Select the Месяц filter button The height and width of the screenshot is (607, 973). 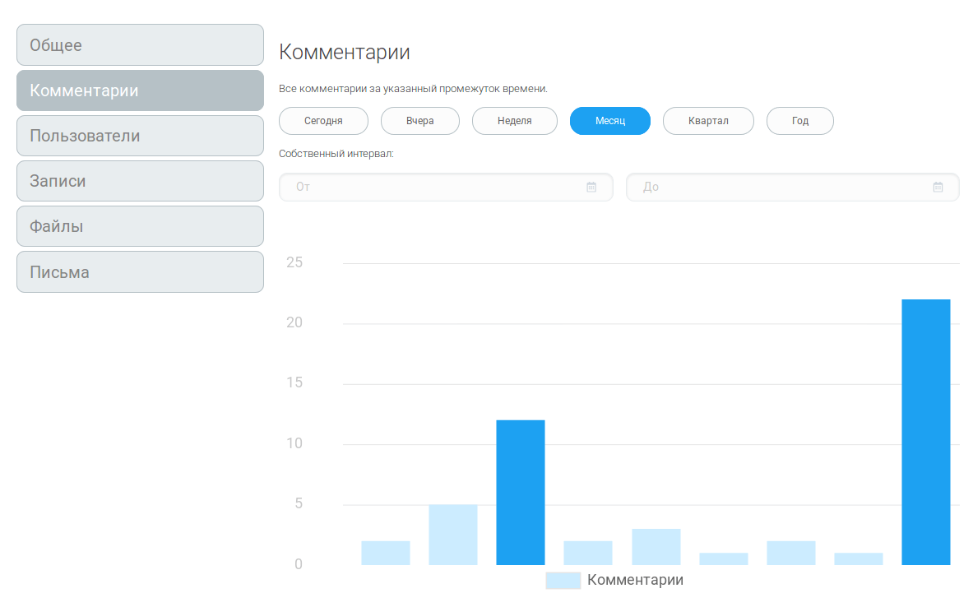pyautogui.click(x=609, y=120)
